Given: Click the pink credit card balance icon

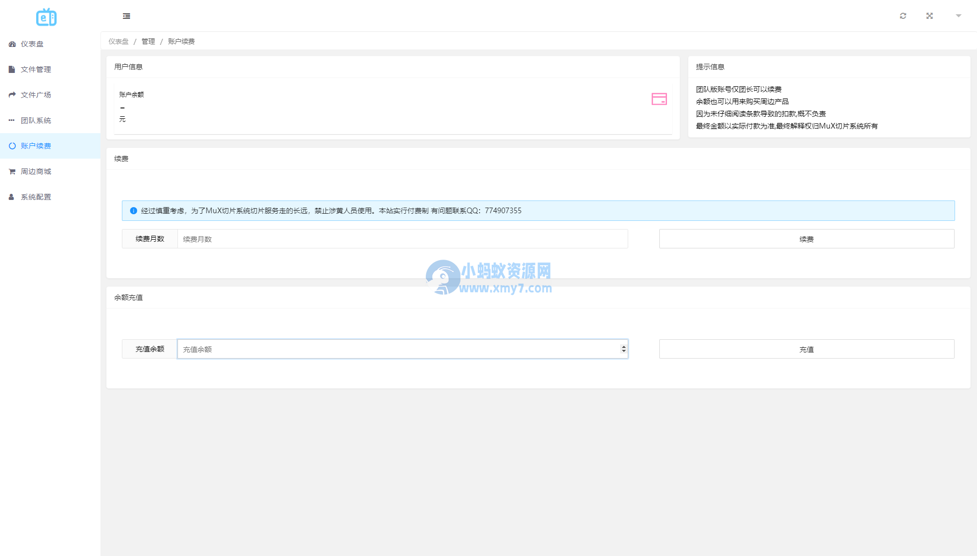Looking at the screenshot, I should pyautogui.click(x=659, y=99).
